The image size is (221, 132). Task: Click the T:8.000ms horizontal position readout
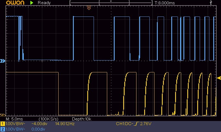tap(165, 3)
